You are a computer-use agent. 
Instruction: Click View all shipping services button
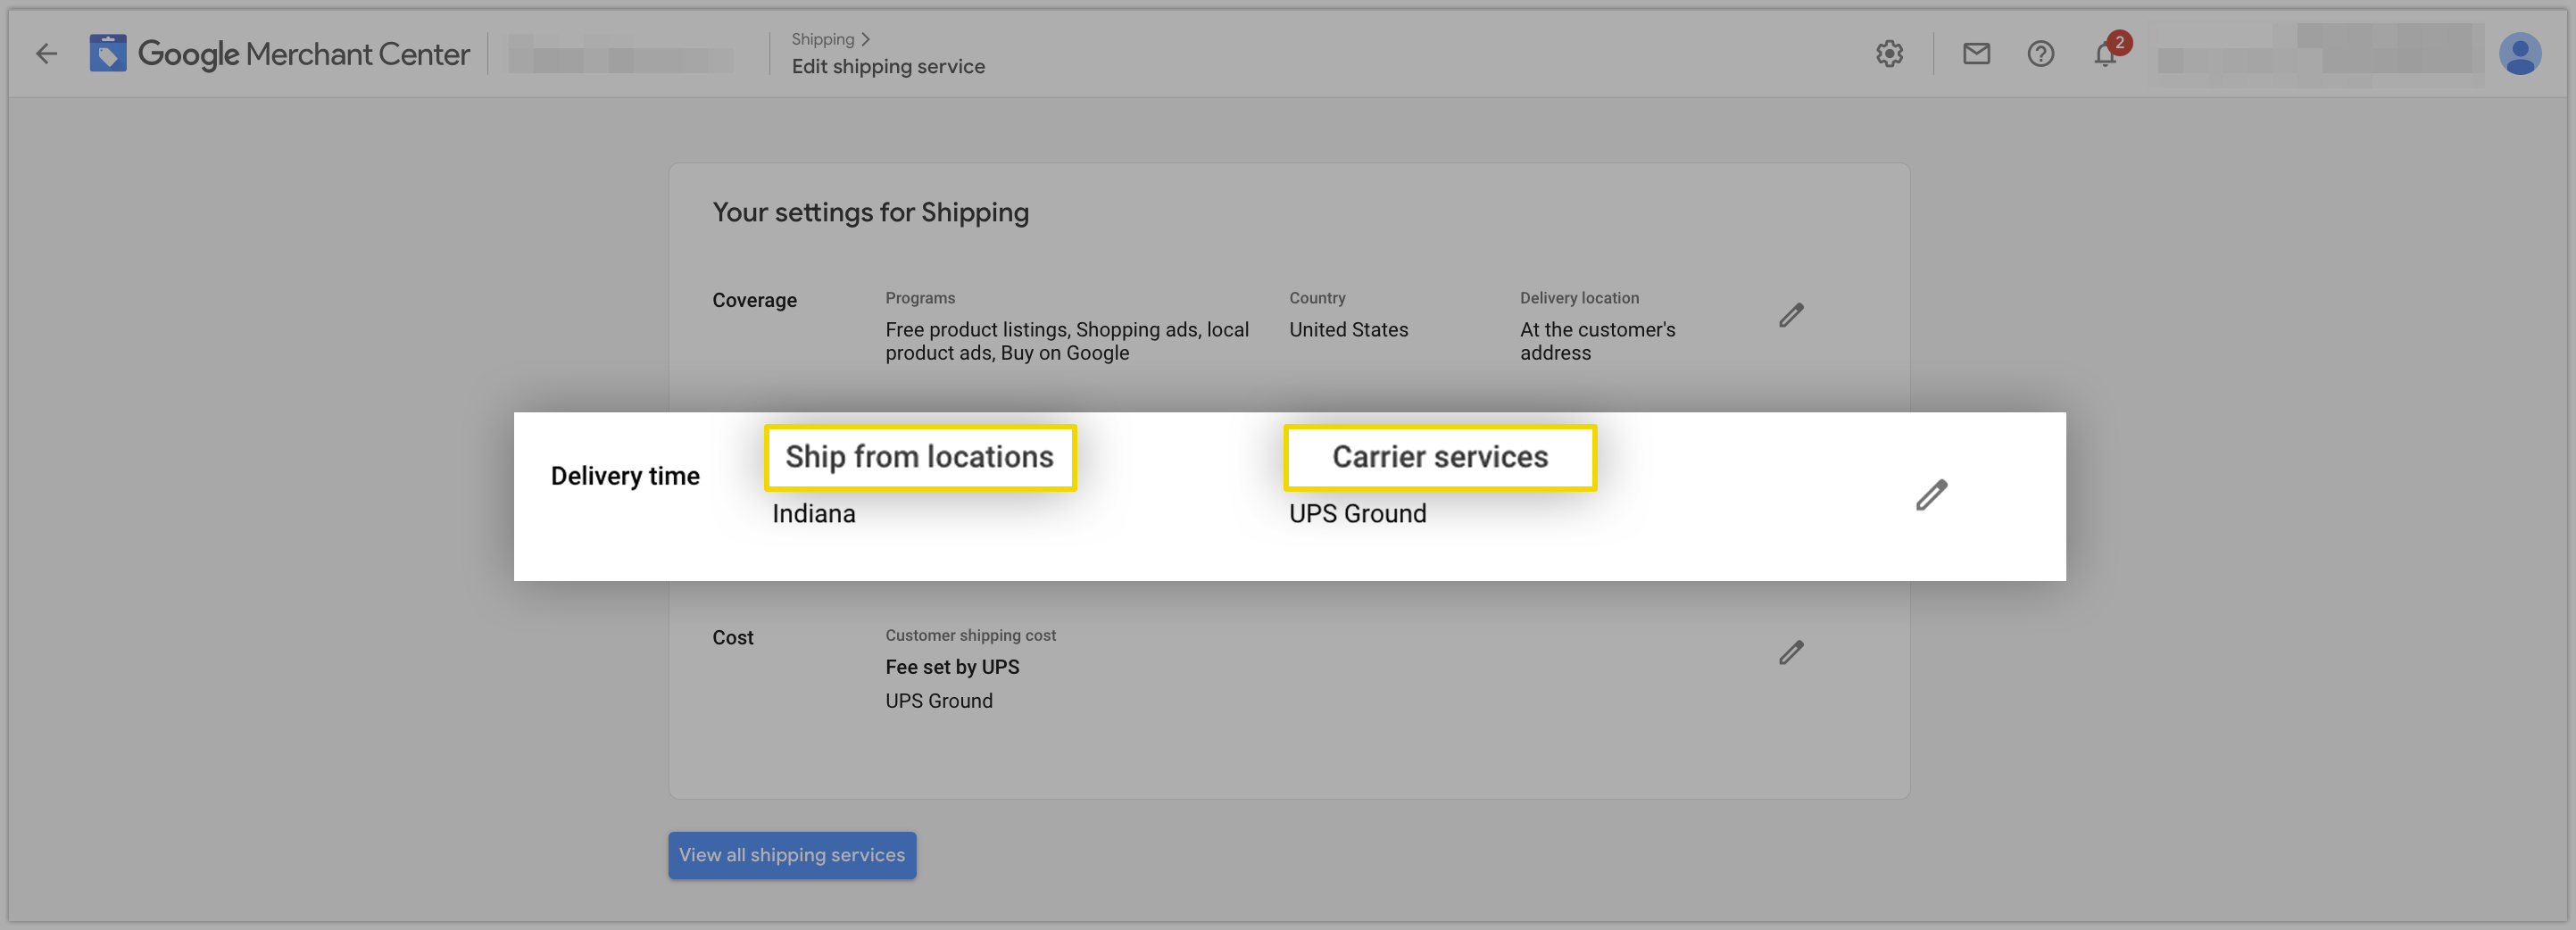(792, 855)
